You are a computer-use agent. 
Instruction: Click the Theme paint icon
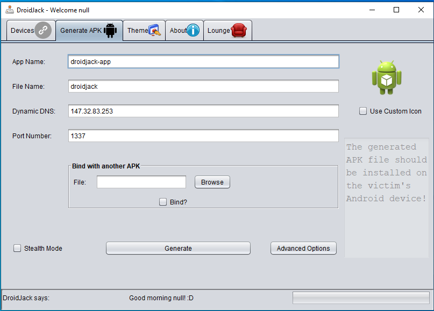pyautogui.click(x=155, y=30)
